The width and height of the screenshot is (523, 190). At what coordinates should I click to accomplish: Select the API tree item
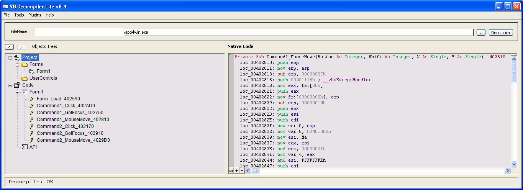pos(33,147)
